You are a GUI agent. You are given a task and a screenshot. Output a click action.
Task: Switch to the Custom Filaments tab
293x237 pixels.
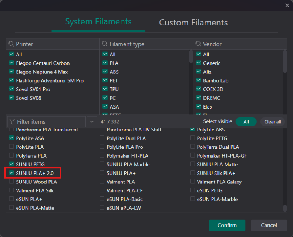point(193,23)
